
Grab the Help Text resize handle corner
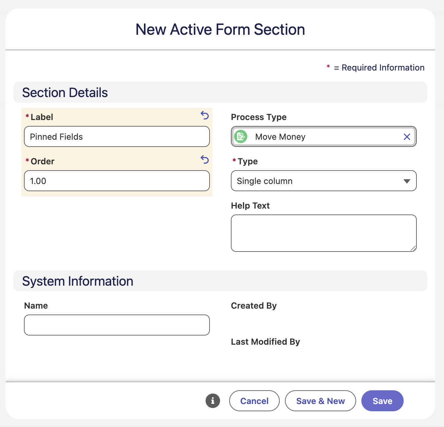pyautogui.click(x=414, y=249)
